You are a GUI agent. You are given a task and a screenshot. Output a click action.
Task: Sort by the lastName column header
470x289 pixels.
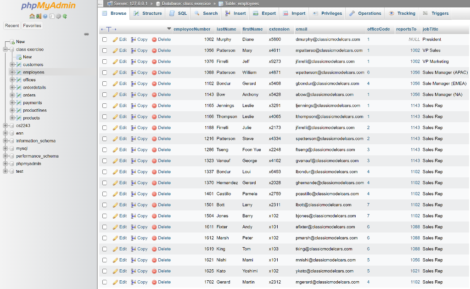pos(226,29)
